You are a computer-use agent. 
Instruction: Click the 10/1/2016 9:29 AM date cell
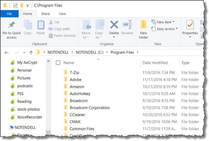tap(159, 94)
